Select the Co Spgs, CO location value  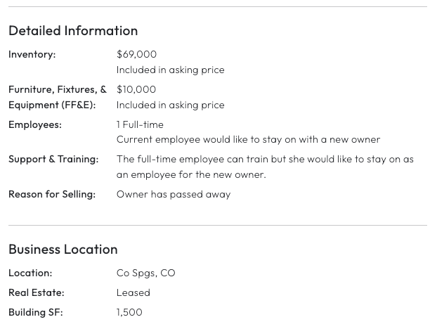(x=145, y=273)
